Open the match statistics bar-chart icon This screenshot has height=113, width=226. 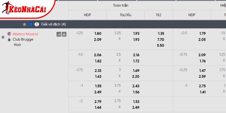tap(59, 34)
